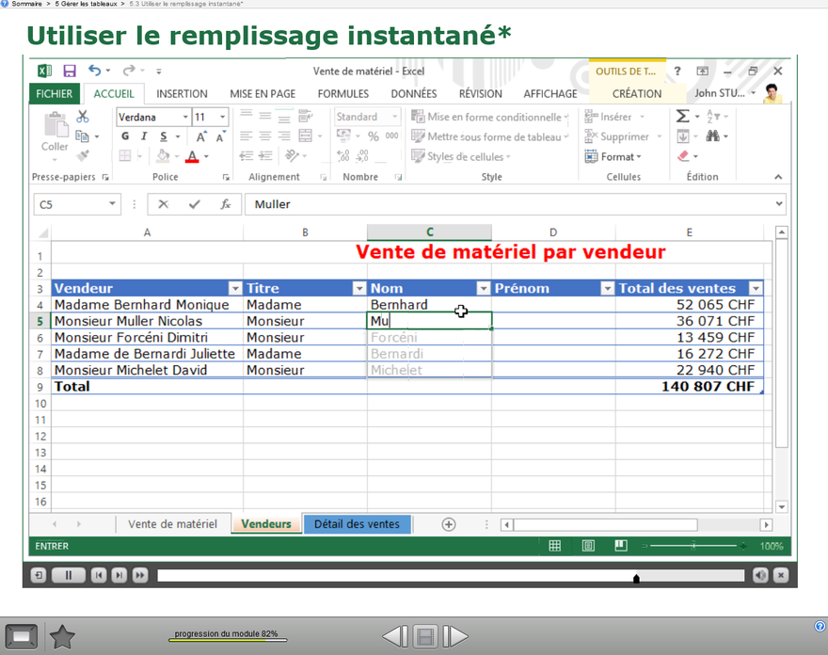
Task: Switch to Détail des ventes sheet tab
Action: coord(357,524)
